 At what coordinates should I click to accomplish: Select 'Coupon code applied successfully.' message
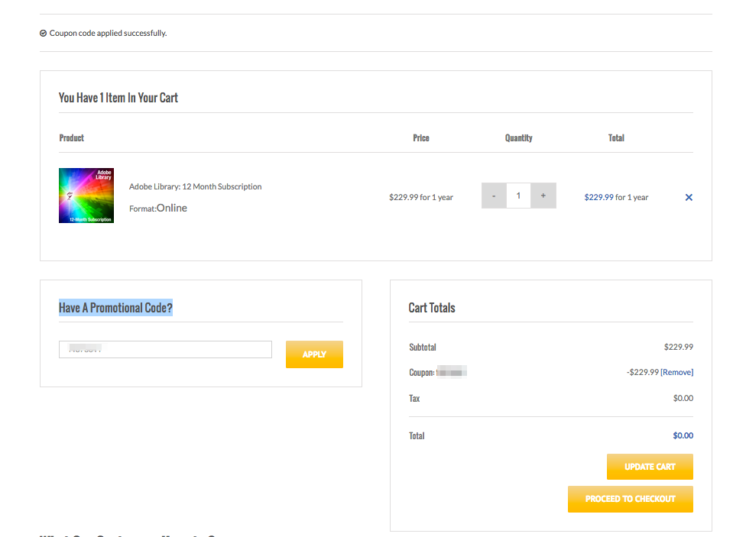(x=108, y=34)
